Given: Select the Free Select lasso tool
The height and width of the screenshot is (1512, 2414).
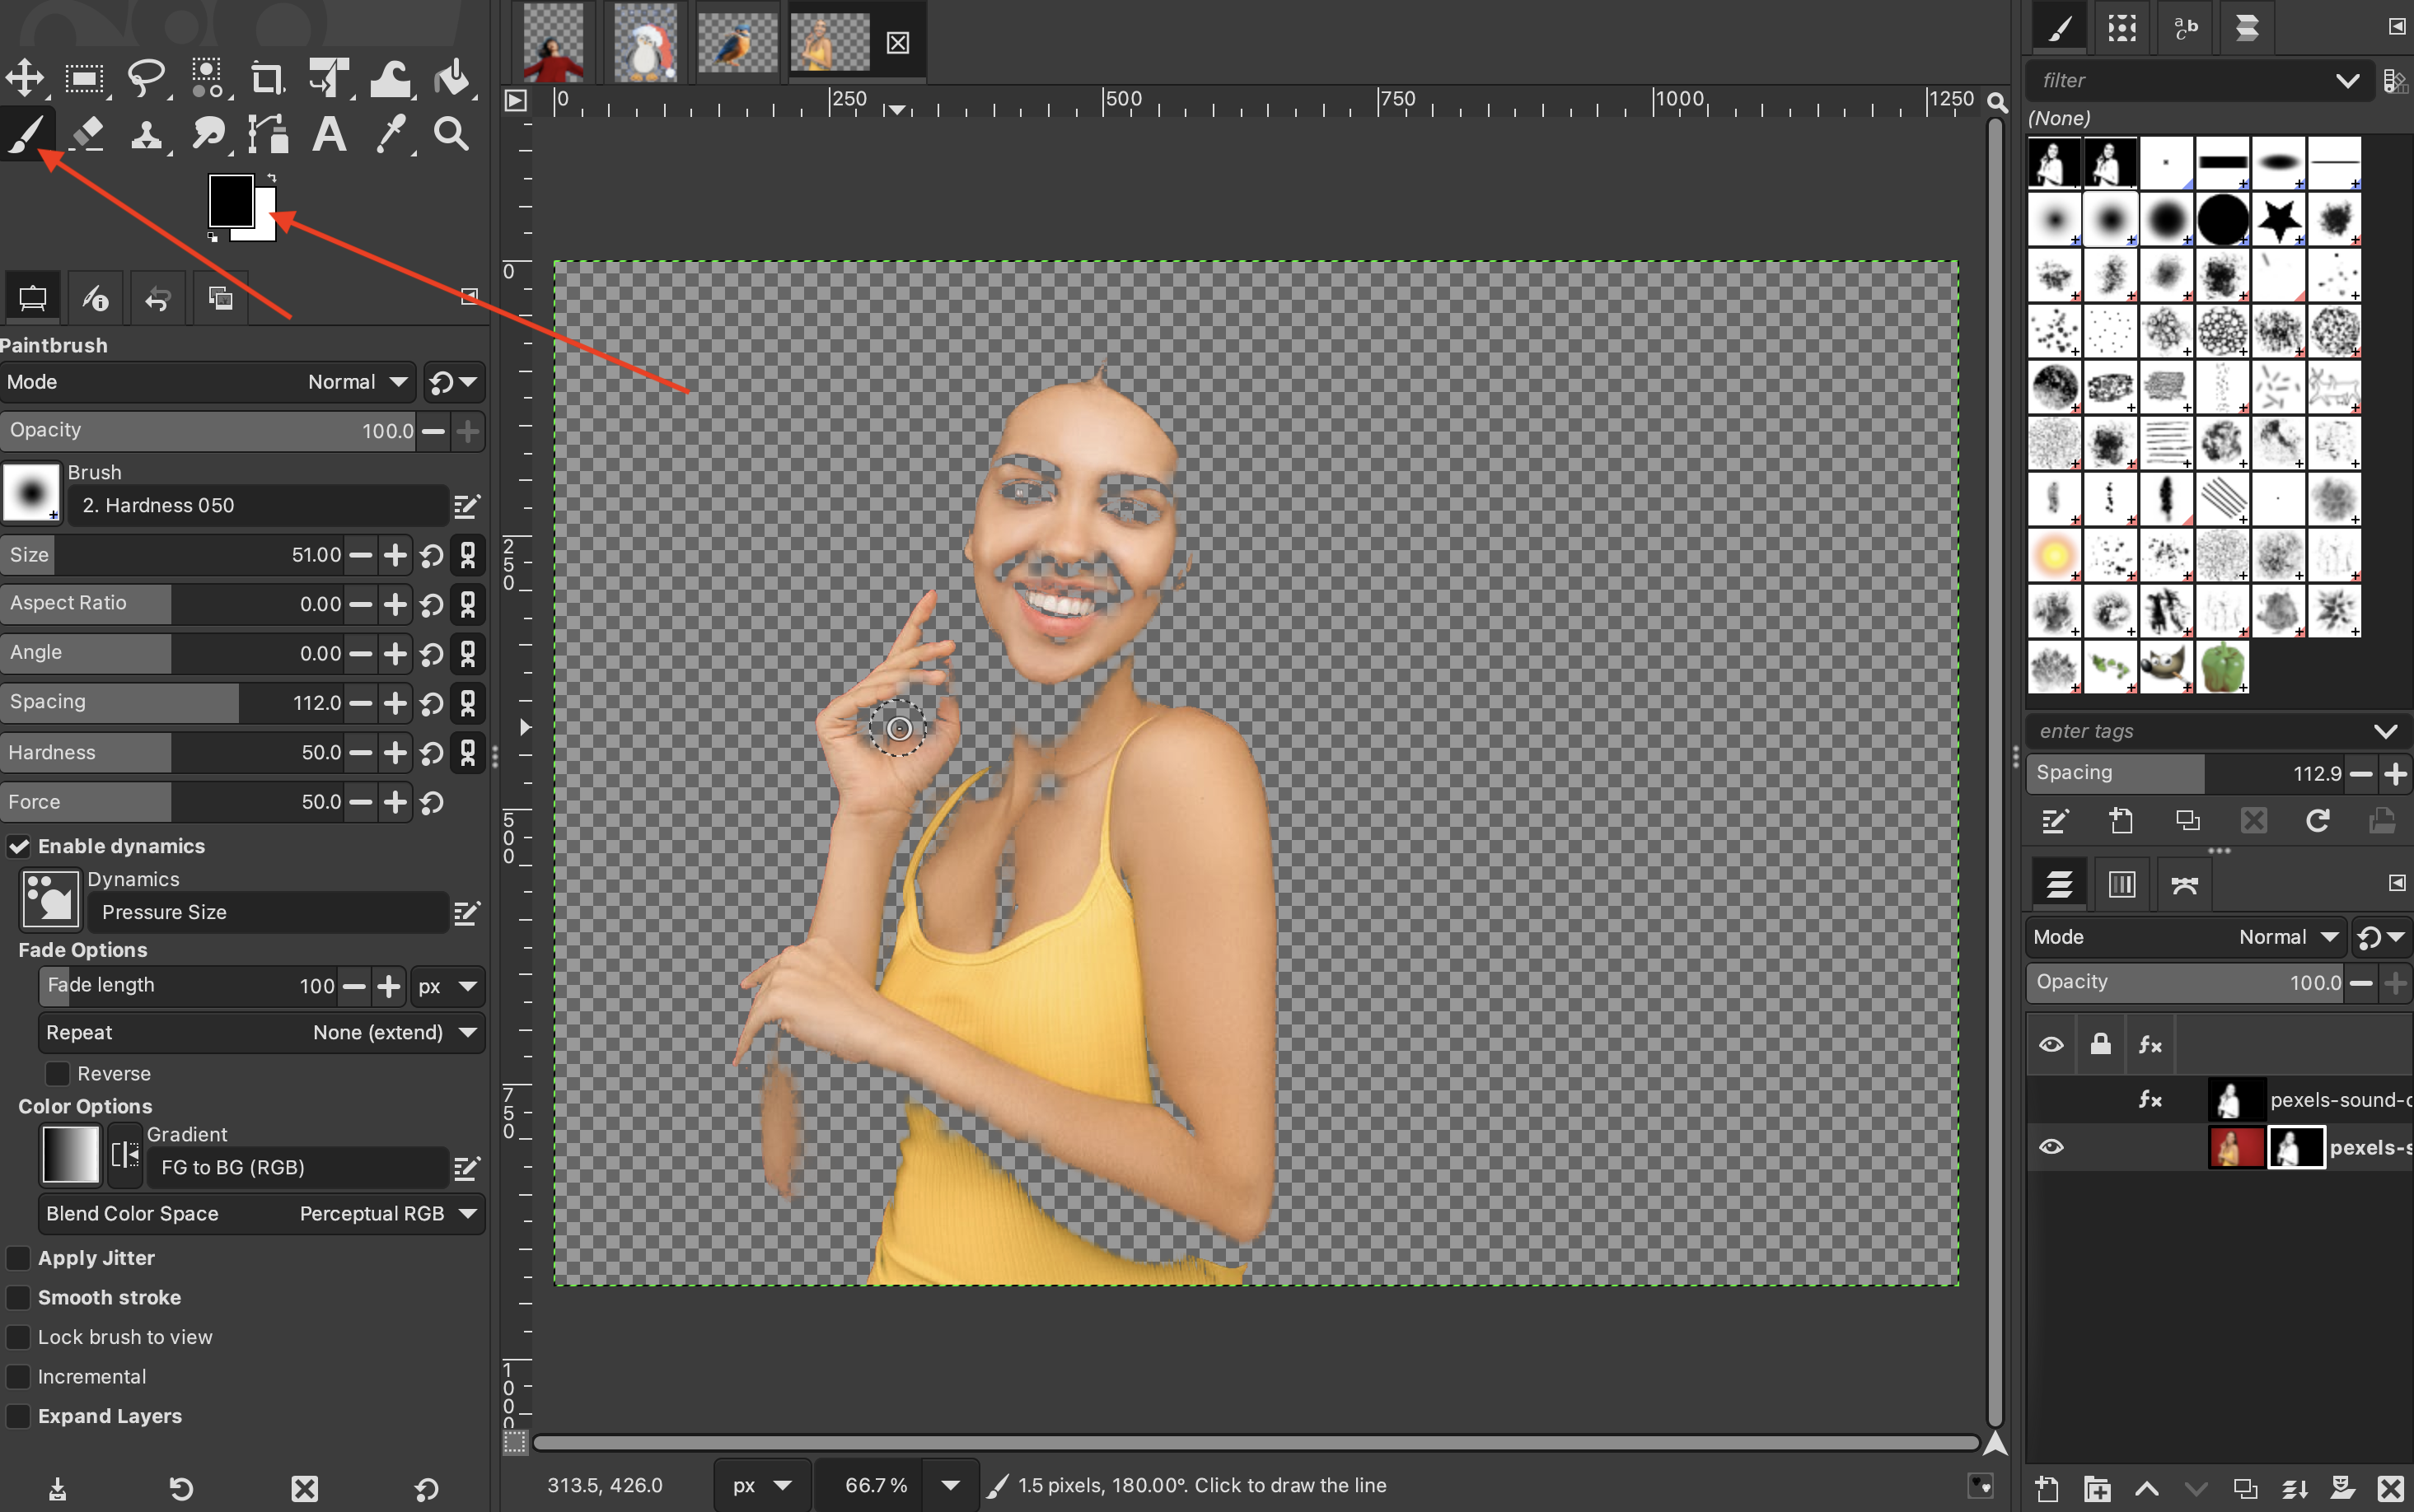Looking at the screenshot, I should click(146, 78).
